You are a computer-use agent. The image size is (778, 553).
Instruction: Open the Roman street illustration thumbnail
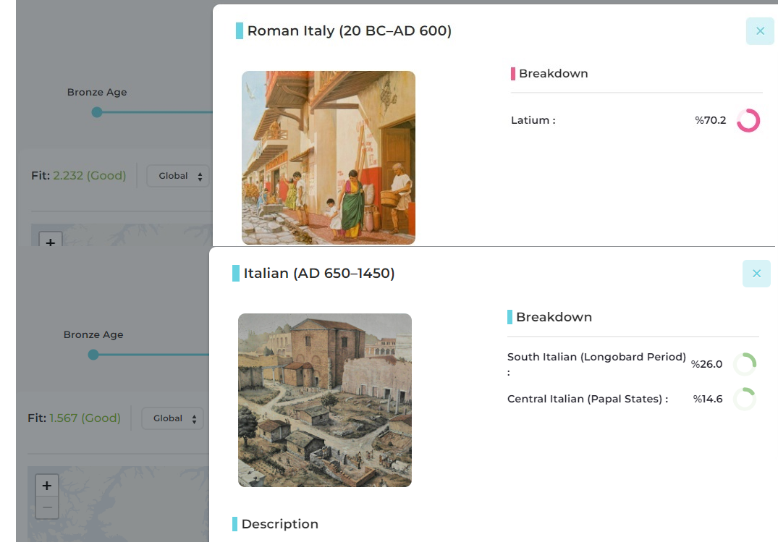click(329, 158)
